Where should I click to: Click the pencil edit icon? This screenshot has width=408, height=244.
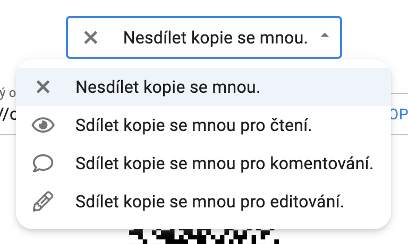tap(43, 201)
